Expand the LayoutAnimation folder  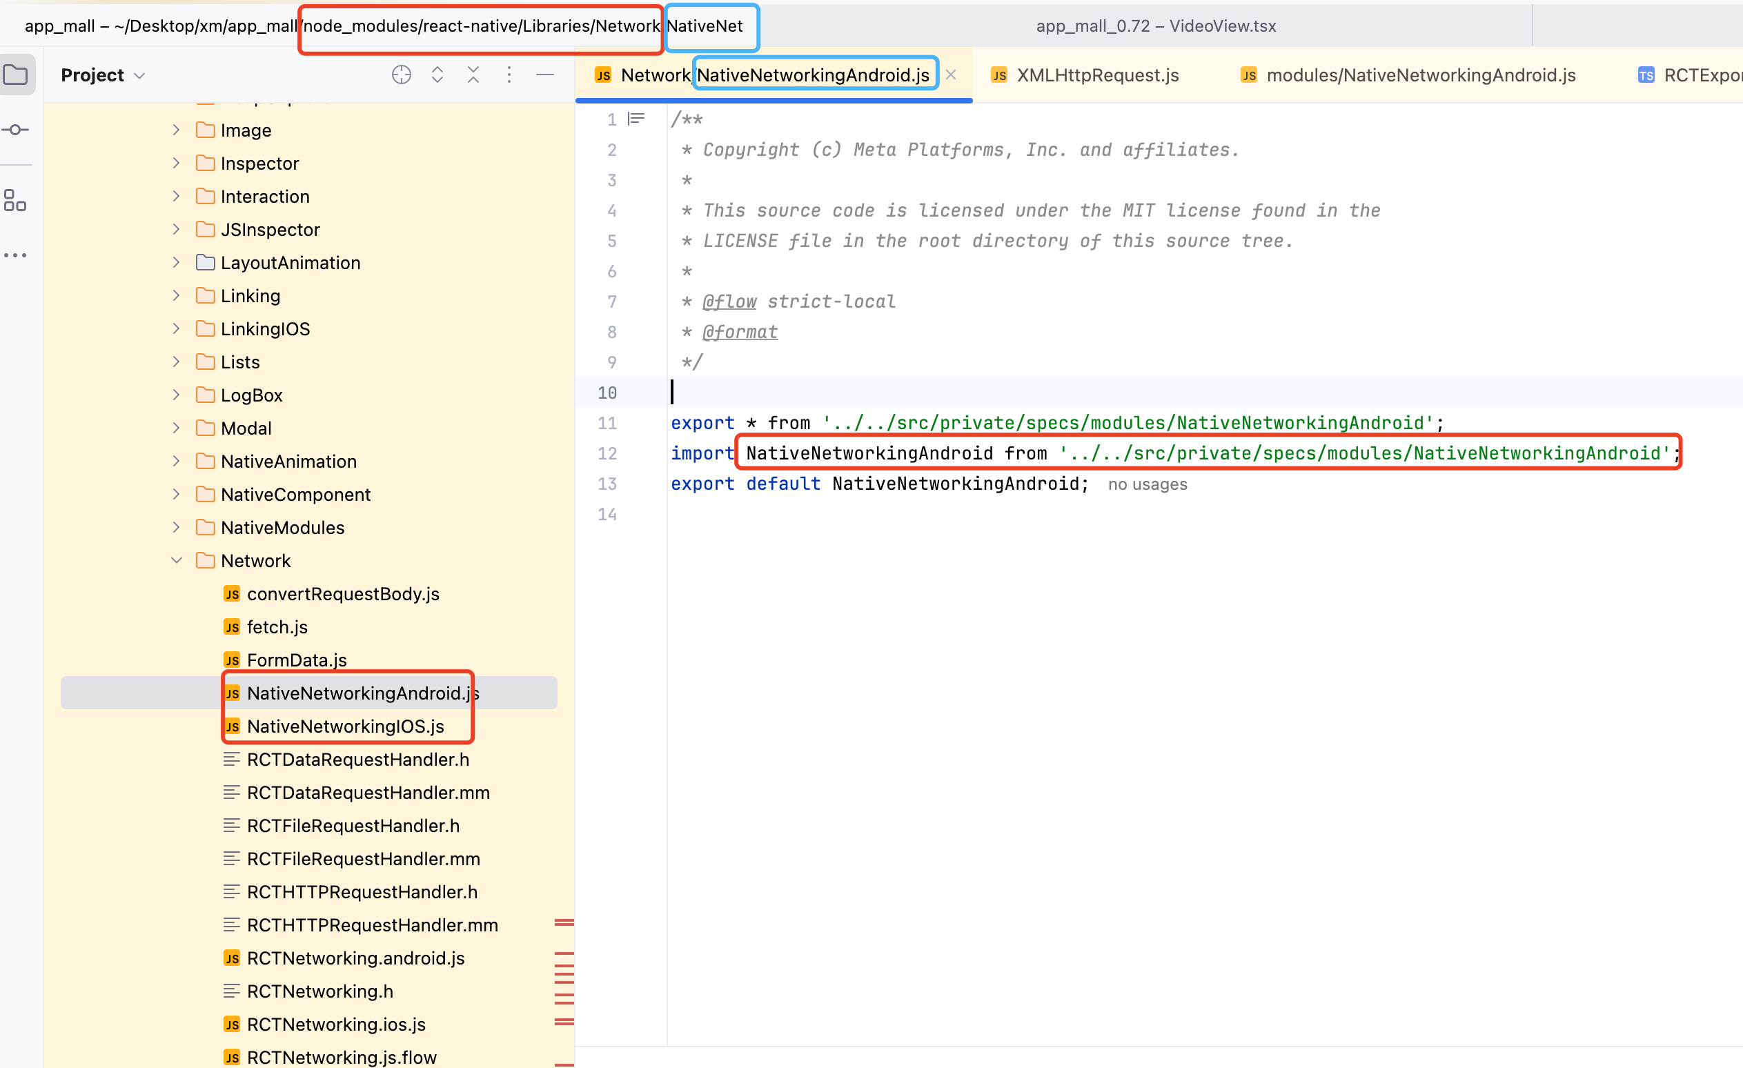pyautogui.click(x=176, y=262)
